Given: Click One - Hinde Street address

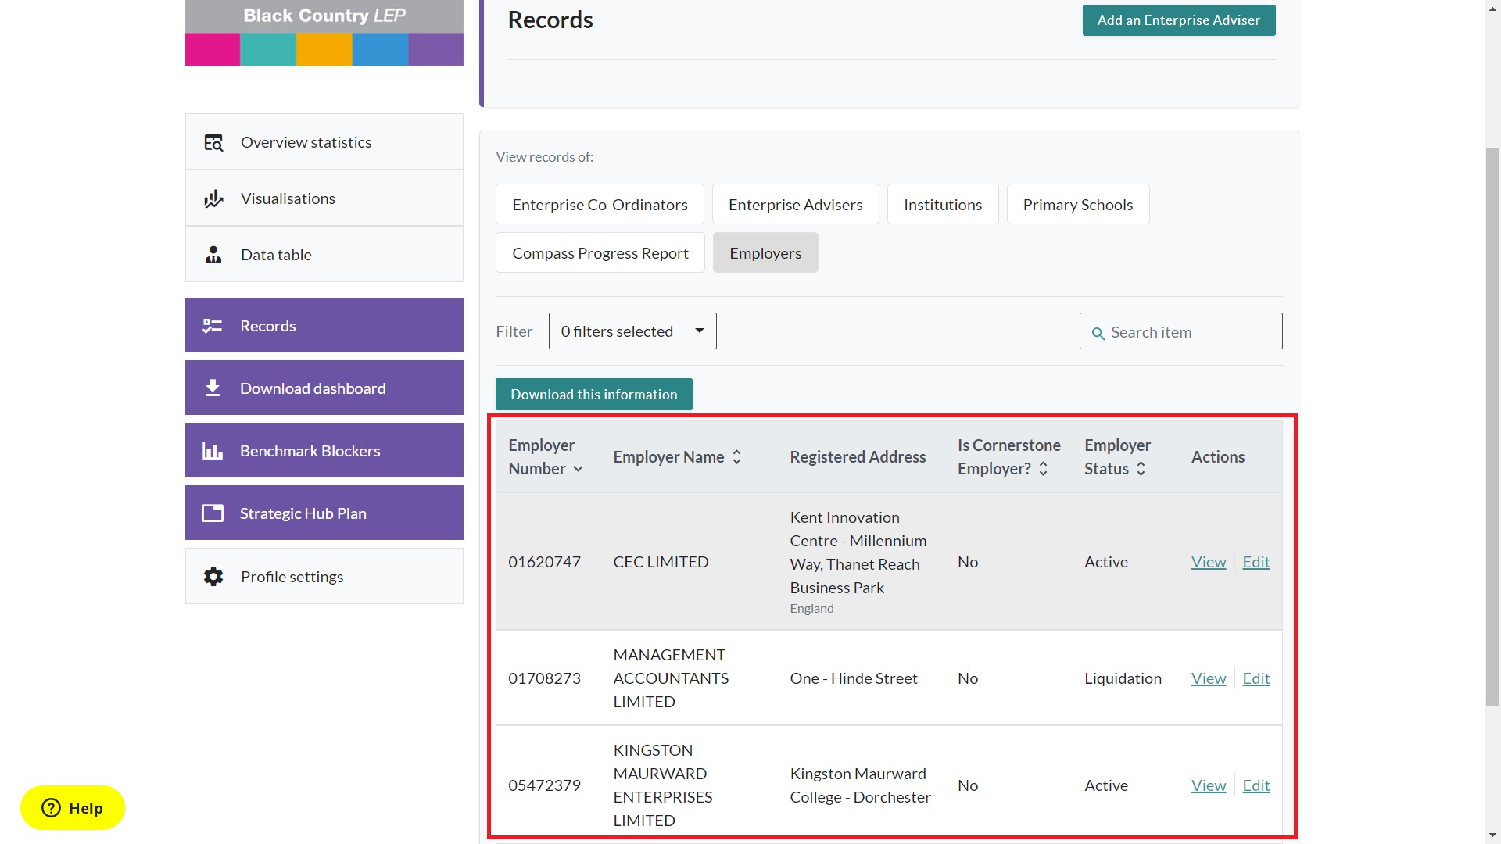Looking at the screenshot, I should (x=854, y=678).
